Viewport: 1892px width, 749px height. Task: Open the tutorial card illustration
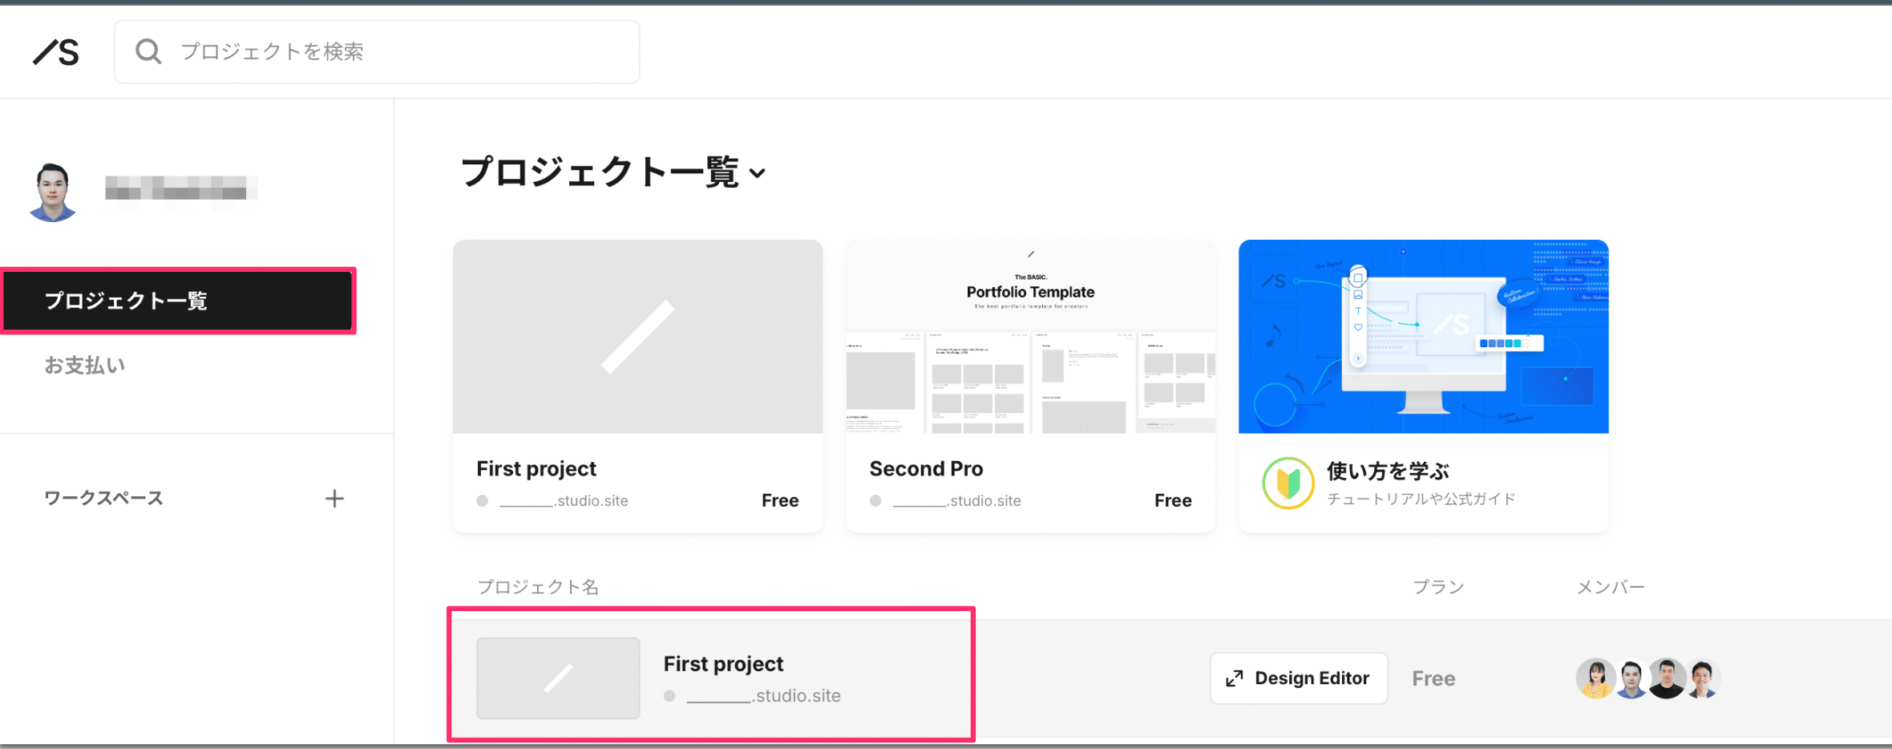point(1424,337)
